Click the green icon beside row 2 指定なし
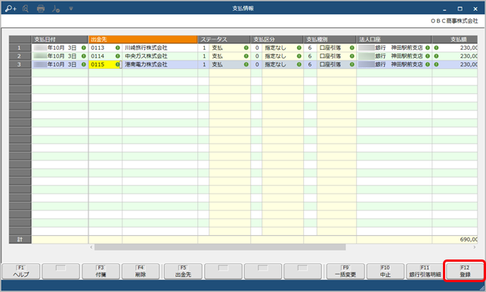This screenshot has height=292, width=486. pyautogui.click(x=299, y=56)
